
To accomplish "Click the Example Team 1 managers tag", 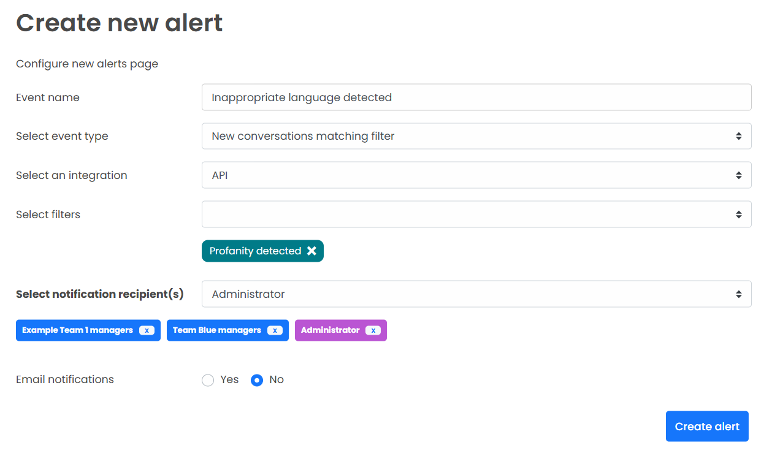I will [88, 330].
